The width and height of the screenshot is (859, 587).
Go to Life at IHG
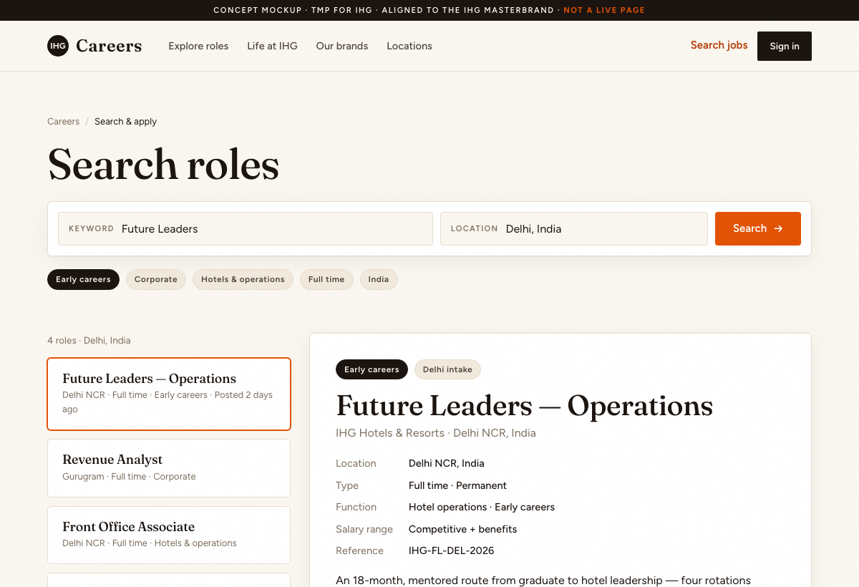pyautogui.click(x=272, y=46)
